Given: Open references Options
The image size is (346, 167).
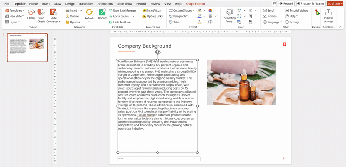Looking at the screenshot, I should click(73, 22).
